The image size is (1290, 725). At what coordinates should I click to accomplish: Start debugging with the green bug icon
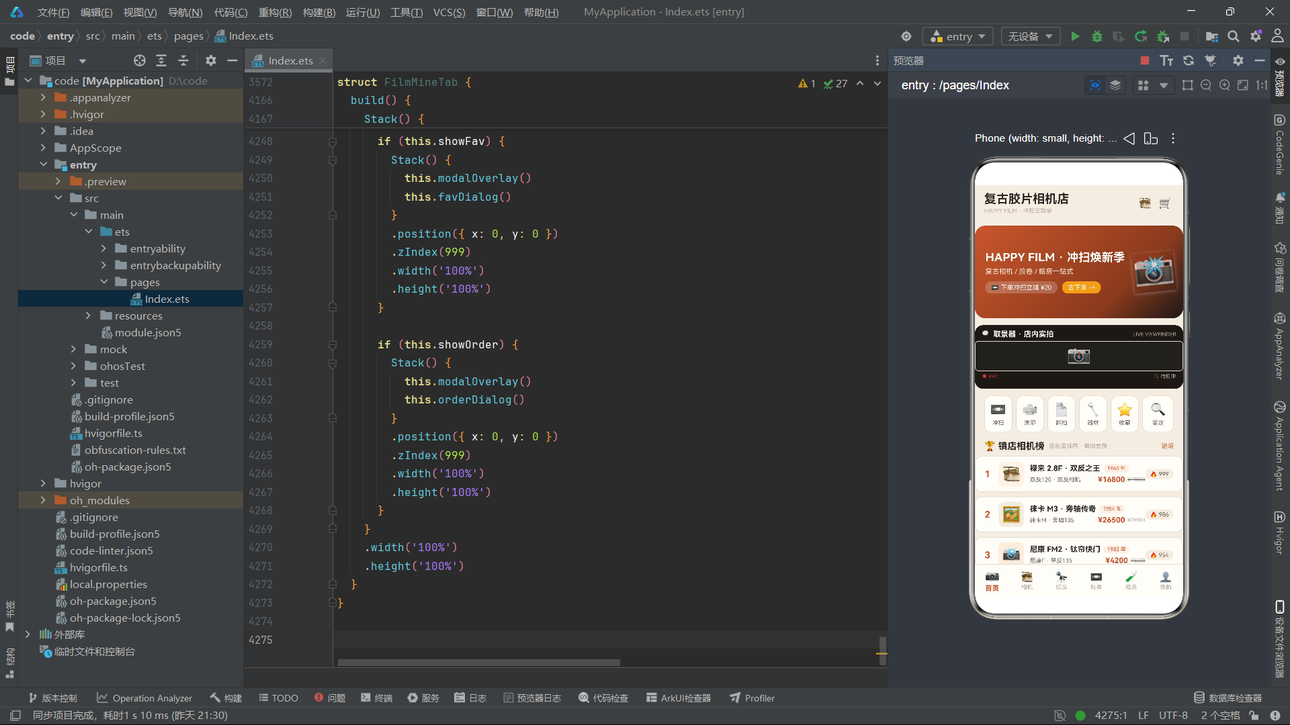click(1096, 36)
